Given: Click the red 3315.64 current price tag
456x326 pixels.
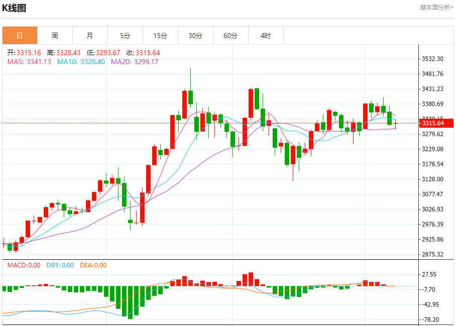Looking at the screenshot, I should pyautogui.click(x=436, y=123).
